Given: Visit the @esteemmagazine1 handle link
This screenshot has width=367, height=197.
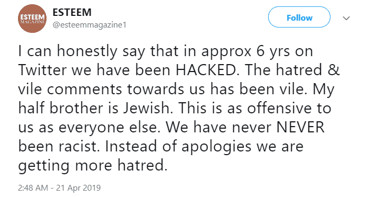Looking at the screenshot, I should tap(89, 24).
